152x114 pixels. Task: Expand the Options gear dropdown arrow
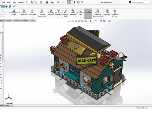click(x=85, y=2)
